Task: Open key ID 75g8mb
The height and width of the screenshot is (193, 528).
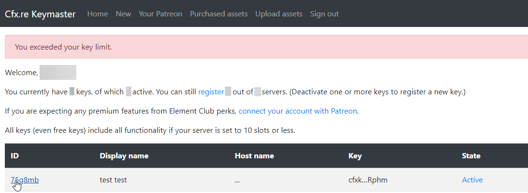Action: [x=25, y=180]
